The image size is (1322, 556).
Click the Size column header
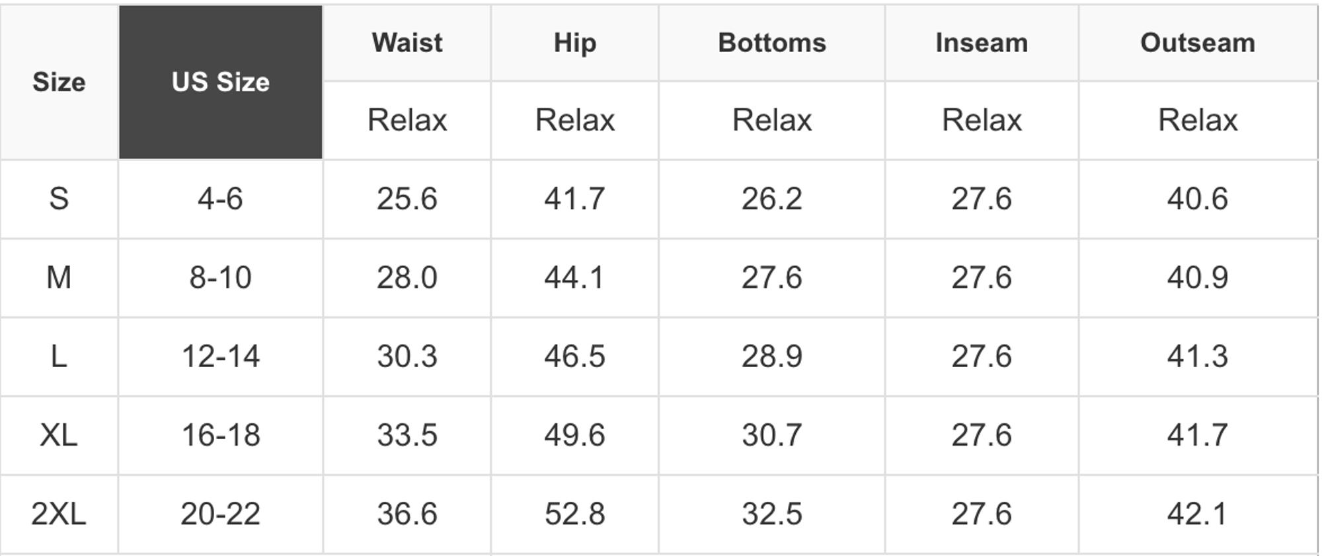(59, 83)
